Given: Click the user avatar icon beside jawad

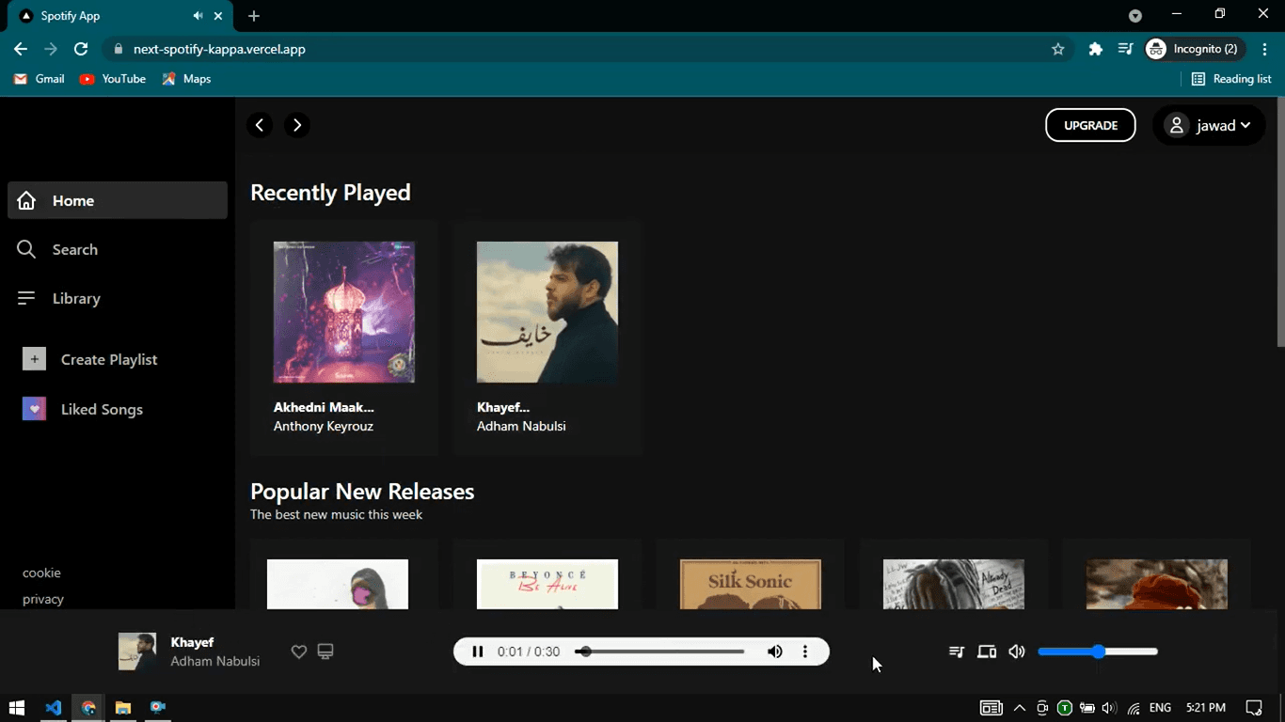Looking at the screenshot, I should pyautogui.click(x=1176, y=125).
